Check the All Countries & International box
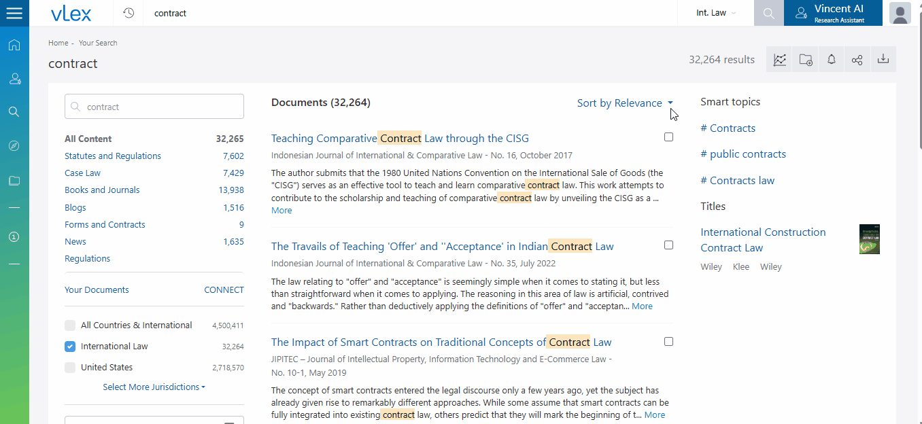The image size is (922, 424). click(70, 325)
